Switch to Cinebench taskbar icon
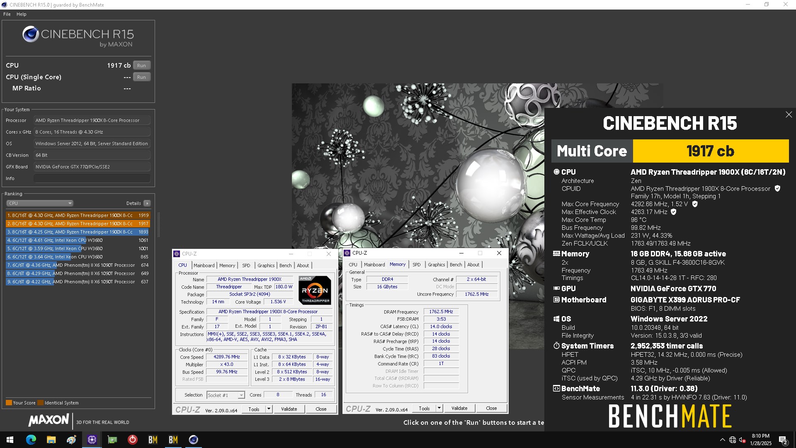This screenshot has height=448, width=796. click(193, 440)
